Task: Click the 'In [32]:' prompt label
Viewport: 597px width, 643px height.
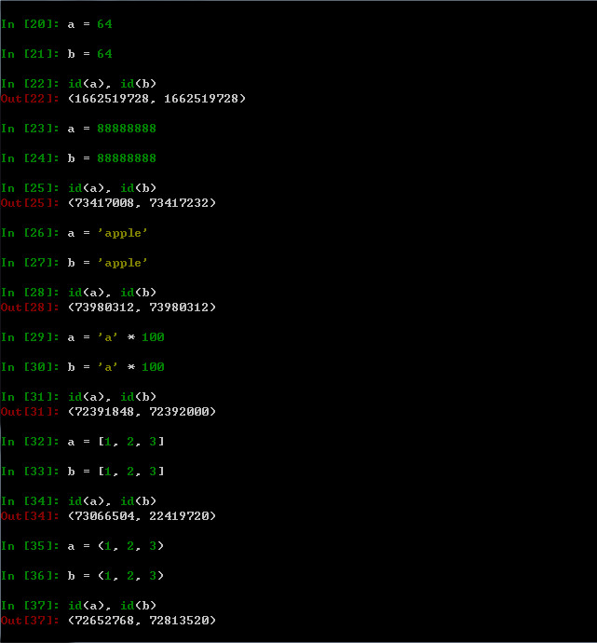Action: click(x=30, y=442)
